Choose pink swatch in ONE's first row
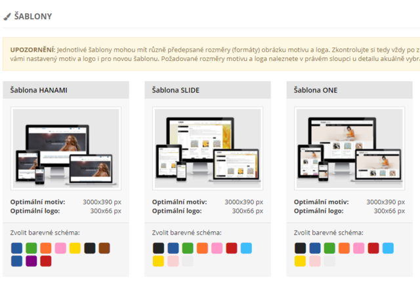 pyautogui.click(x=358, y=248)
